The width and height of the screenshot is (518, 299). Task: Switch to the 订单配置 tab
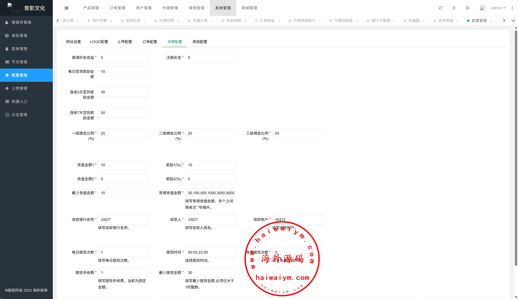[x=150, y=42]
